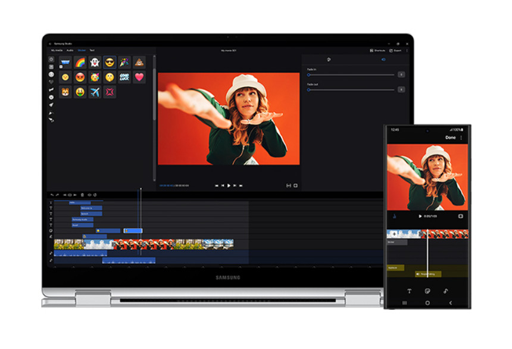Tap the phone Home navigation button
The image size is (512, 349).
pyautogui.click(x=427, y=303)
